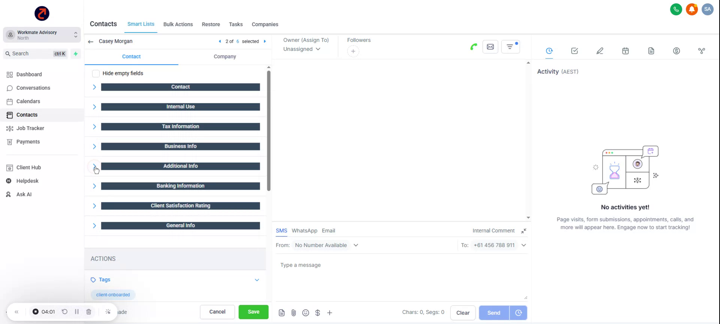The height and width of the screenshot is (324, 720).
Task: Click the plus icon in composer toolbar
Action: 330,313
